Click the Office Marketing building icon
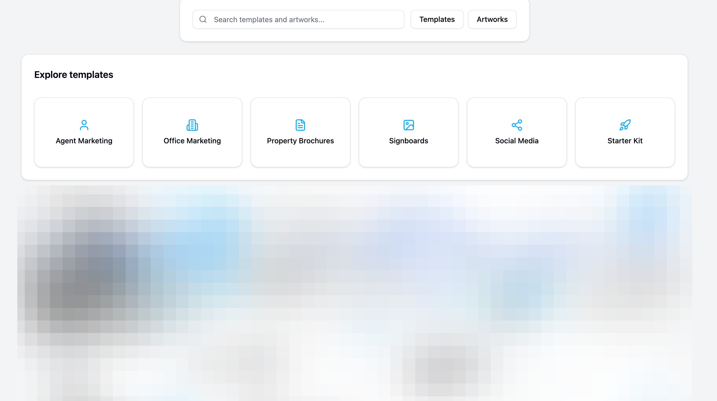Viewport: 717px width, 401px height. point(192,125)
